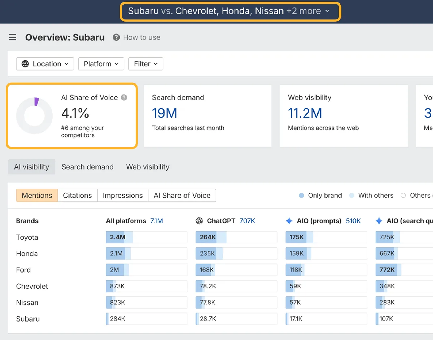The height and width of the screenshot is (340, 433).
Task: Click the How to use question mark icon
Action: click(116, 37)
